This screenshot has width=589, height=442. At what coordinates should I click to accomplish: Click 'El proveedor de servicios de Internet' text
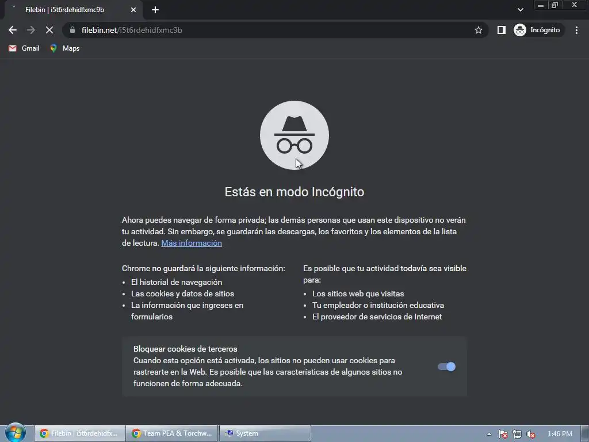(x=377, y=317)
